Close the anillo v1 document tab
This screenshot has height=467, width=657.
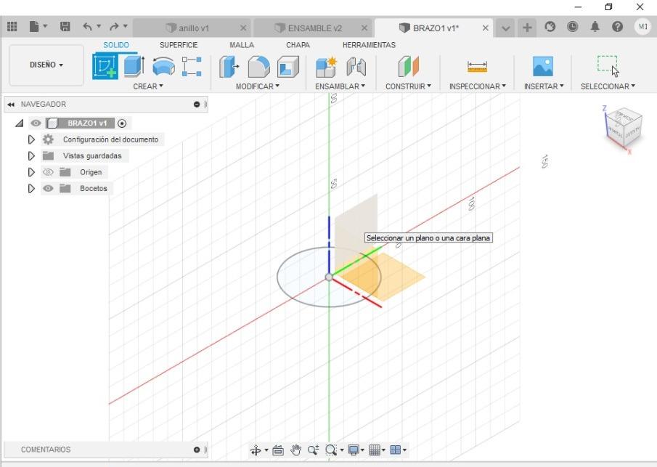(243, 28)
